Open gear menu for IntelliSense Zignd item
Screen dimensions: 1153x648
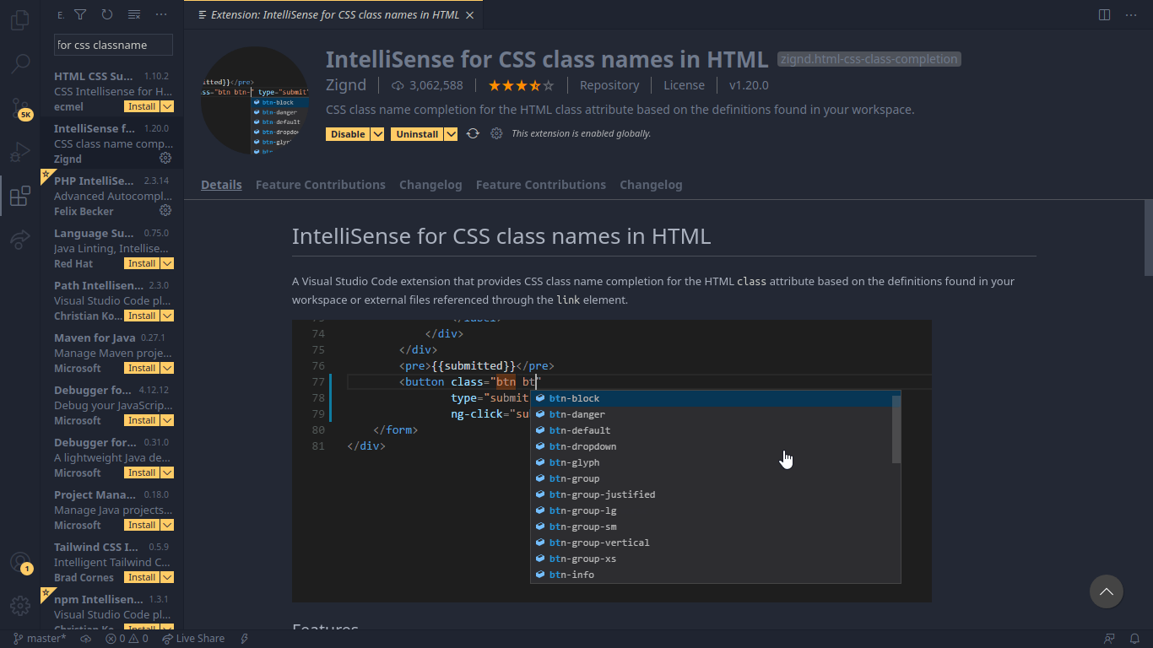[x=165, y=158]
